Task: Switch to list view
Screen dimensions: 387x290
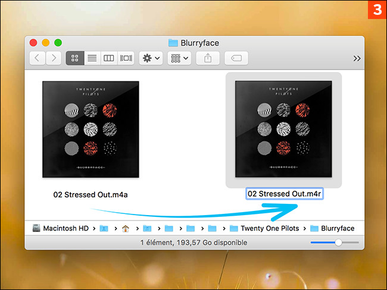Action: (92, 58)
